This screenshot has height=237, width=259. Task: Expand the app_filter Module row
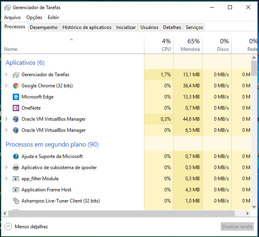click(x=6, y=179)
